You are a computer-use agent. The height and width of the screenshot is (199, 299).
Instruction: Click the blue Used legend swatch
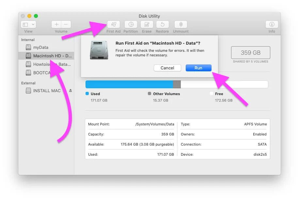(87, 93)
